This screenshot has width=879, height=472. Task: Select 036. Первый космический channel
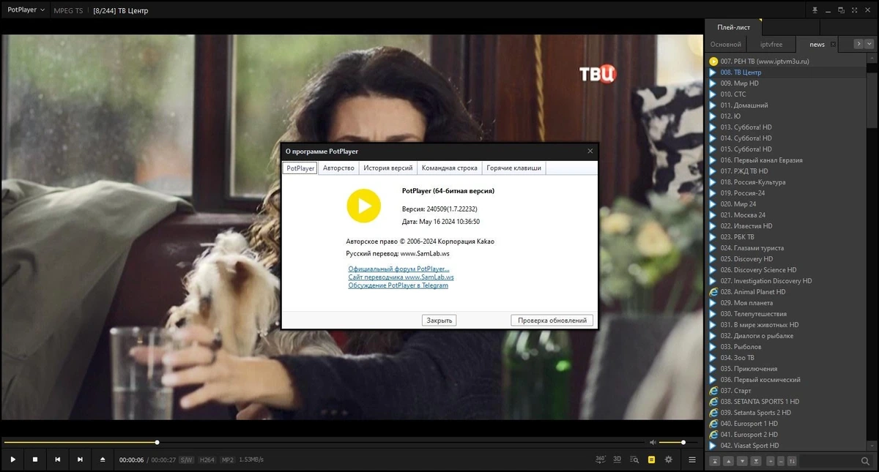(x=785, y=380)
